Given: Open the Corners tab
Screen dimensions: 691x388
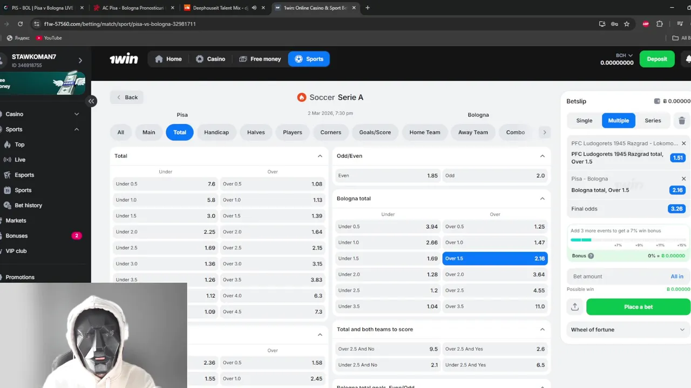Looking at the screenshot, I should pyautogui.click(x=330, y=132).
